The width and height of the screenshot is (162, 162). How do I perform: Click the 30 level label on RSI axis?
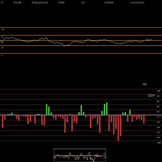coord(2,48)
